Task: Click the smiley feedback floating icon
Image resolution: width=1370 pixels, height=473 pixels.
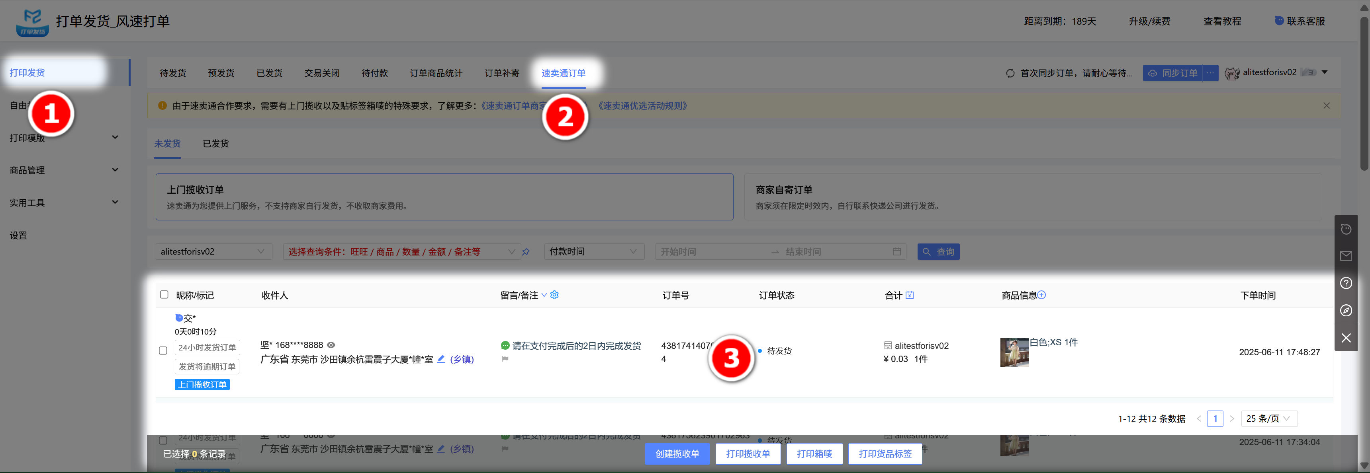Action: click(x=1346, y=229)
